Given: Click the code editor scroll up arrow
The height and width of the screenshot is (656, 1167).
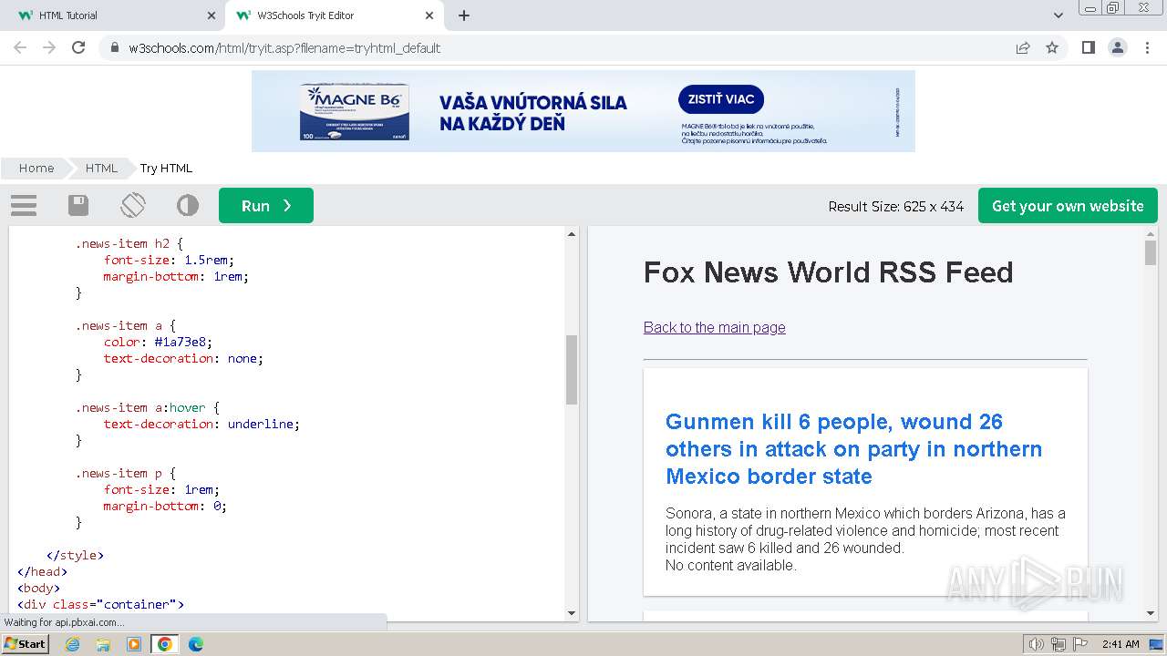Looking at the screenshot, I should point(572,234).
